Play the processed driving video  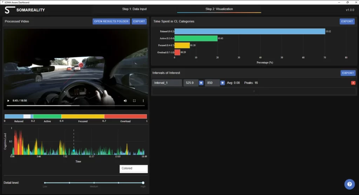coord(8,101)
